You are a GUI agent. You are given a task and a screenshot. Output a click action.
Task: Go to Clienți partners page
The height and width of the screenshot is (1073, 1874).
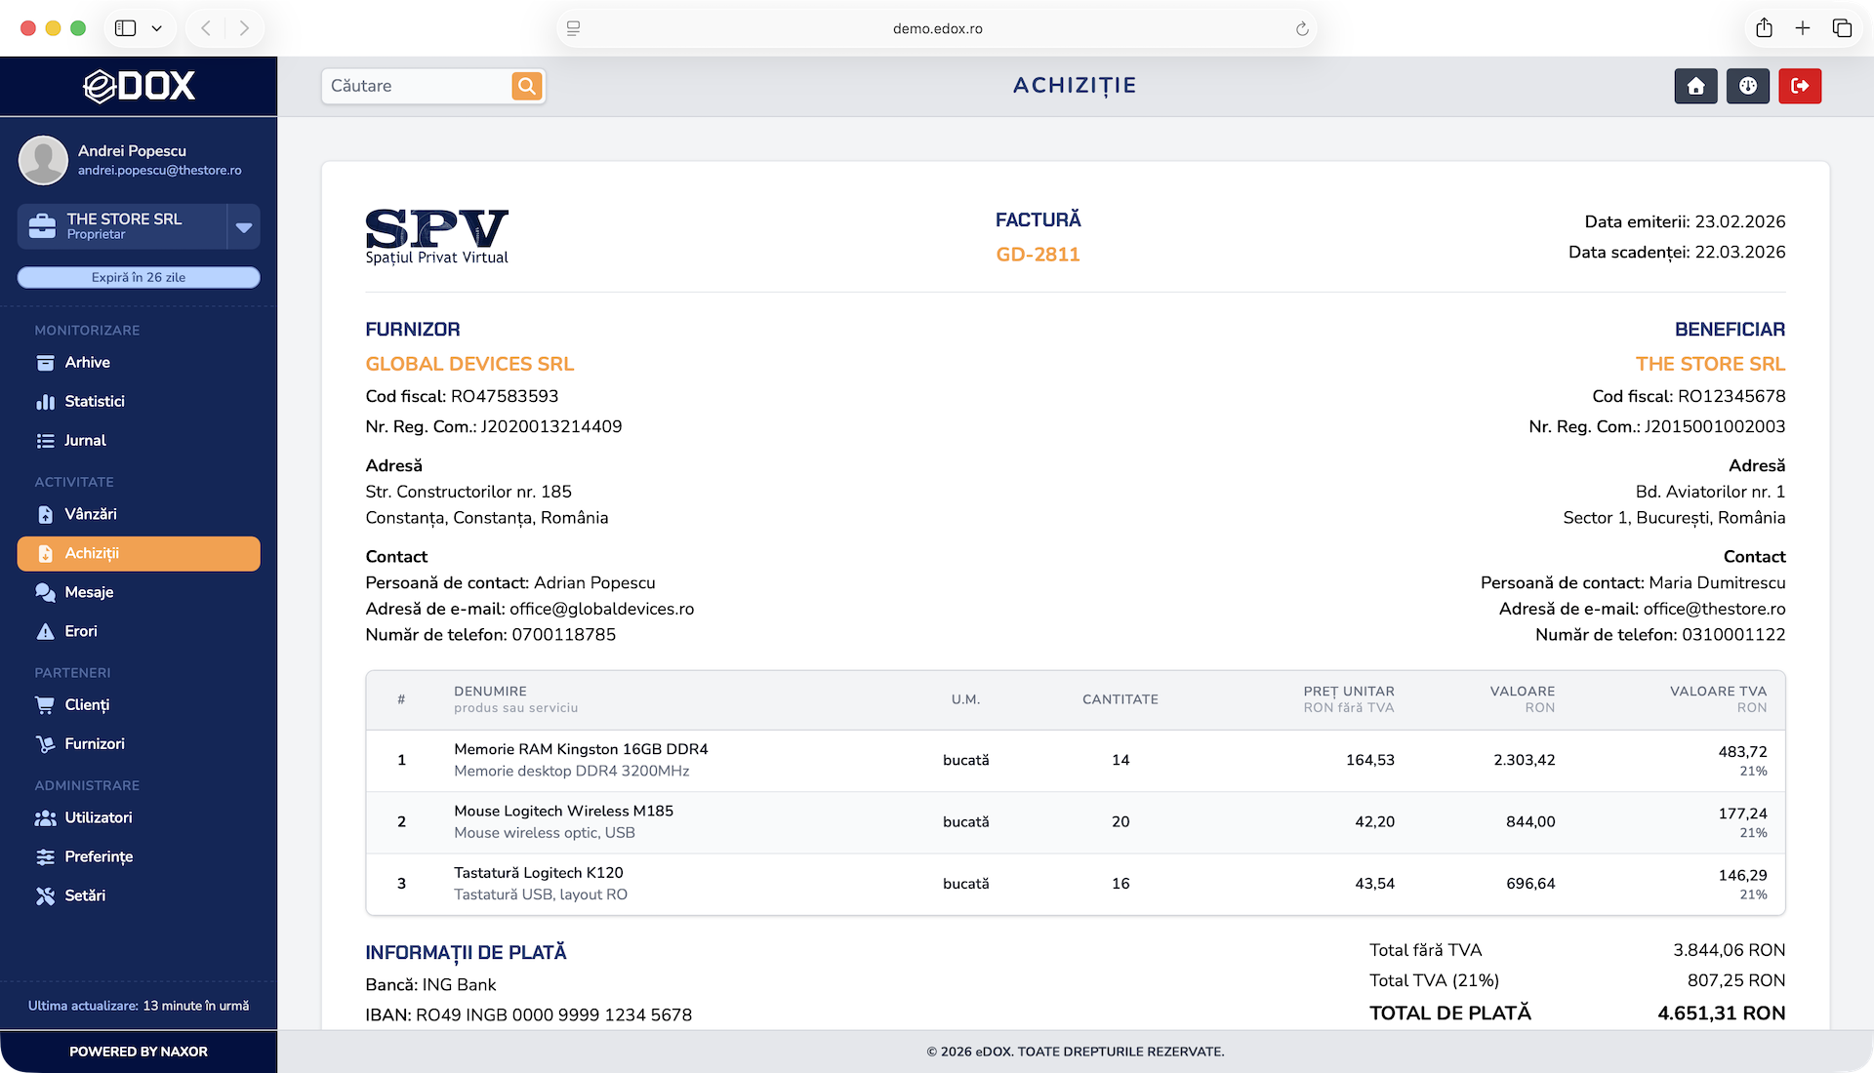pos(87,705)
